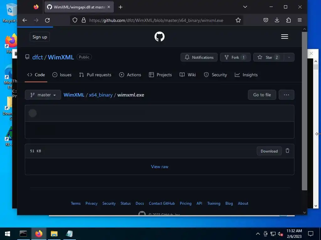The height and width of the screenshot is (240, 321).
Task: Click the padlock site security icon
Action: (83, 20)
